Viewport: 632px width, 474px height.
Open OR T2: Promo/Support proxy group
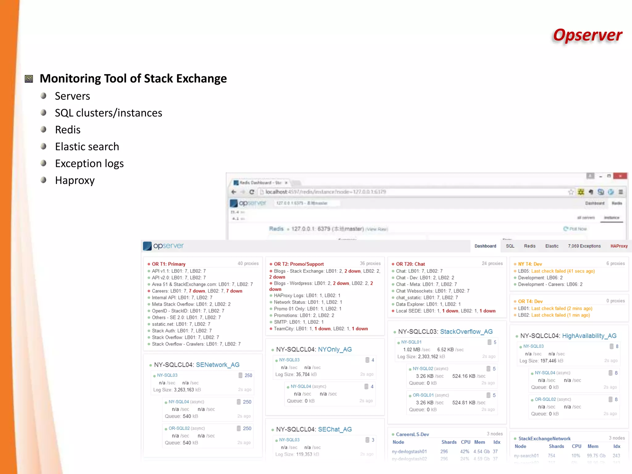coord(299,264)
